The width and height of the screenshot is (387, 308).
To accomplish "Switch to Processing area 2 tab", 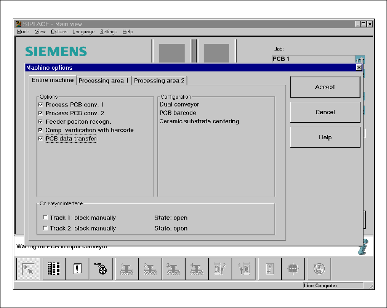I will click(x=159, y=81).
